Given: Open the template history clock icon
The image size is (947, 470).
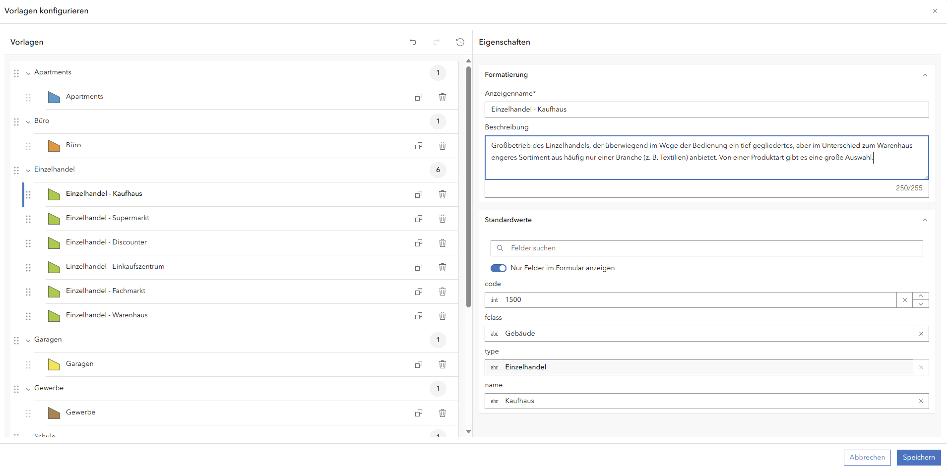Looking at the screenshot, I should click(460, 42).
